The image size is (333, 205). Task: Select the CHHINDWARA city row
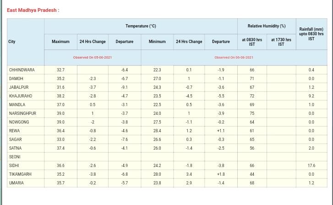coord(22,70)
